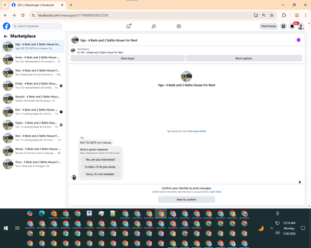Click the Chrome zoom magnifier icon

(264, 15)
